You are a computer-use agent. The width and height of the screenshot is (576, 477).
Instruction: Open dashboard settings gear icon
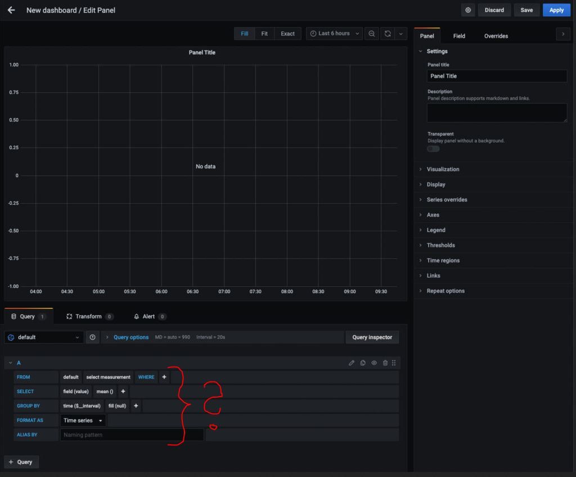[x=467, y=10]
